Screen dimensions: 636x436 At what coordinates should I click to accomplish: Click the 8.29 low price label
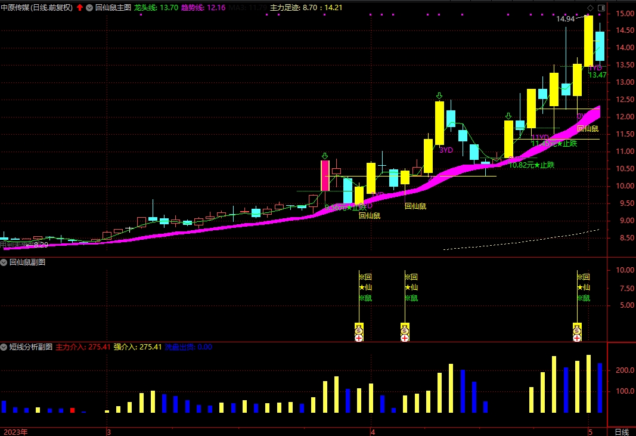(41, 245)
